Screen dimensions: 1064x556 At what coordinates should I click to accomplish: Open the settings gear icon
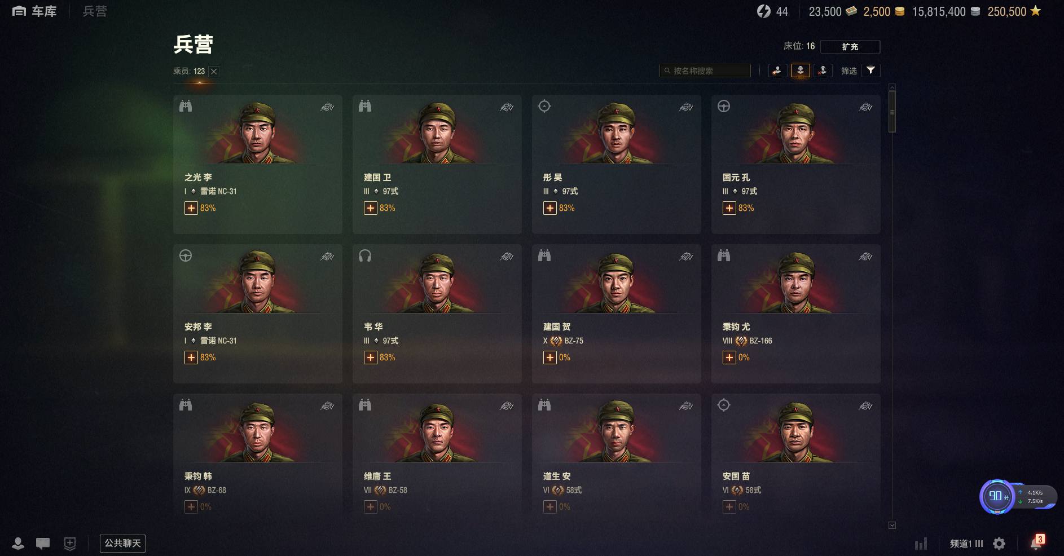(x=999, y=544)
